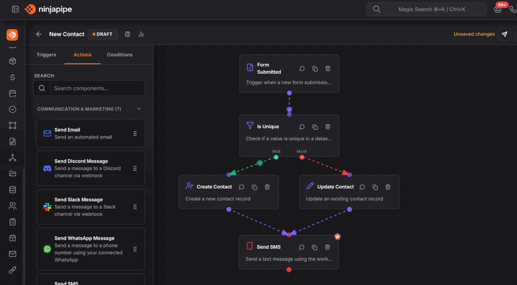Click the Search components input field
The image size is (517, 285).
(97, 88)
